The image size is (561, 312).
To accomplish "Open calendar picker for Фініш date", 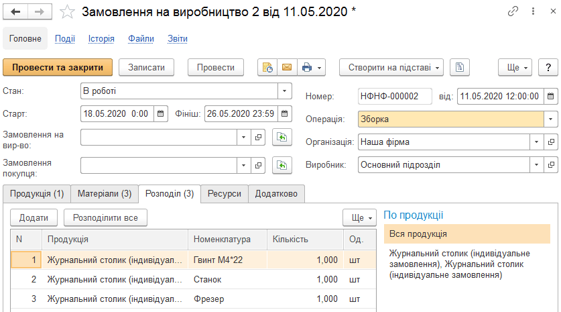I will 284,114.
